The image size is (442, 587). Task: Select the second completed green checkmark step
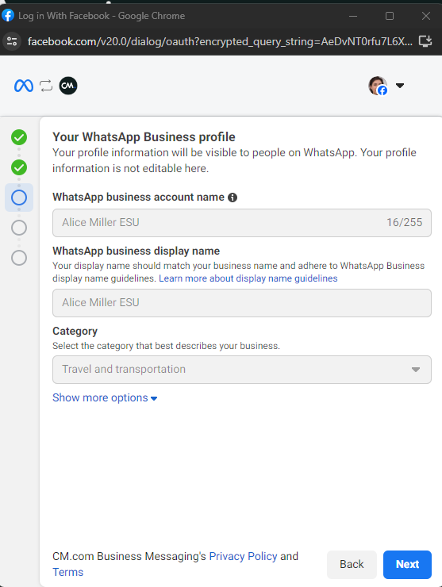[x=19, y=167]
